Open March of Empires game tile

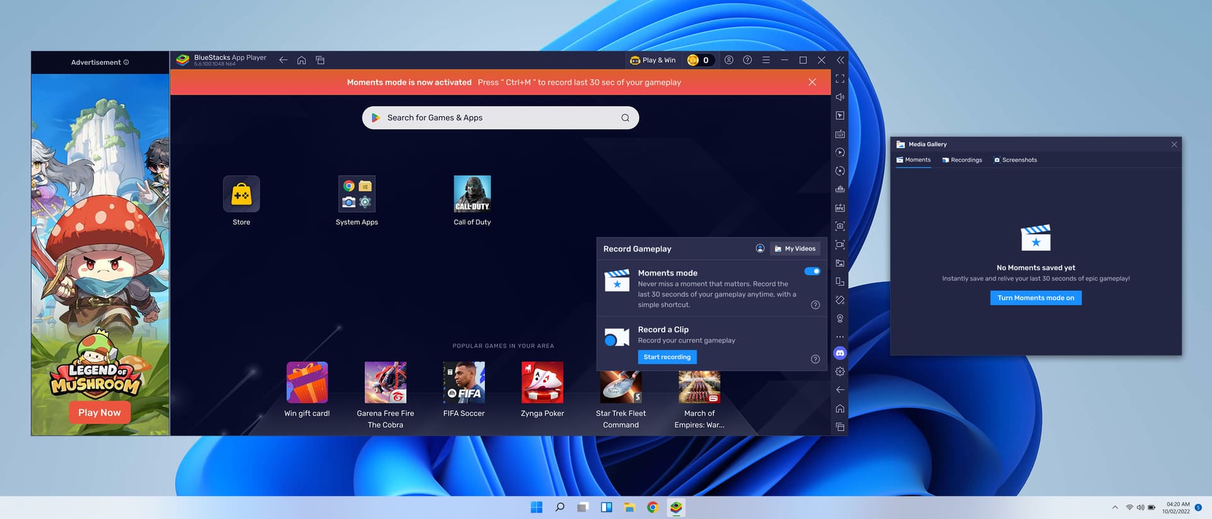pyautogui.click(x=699, y=400)
